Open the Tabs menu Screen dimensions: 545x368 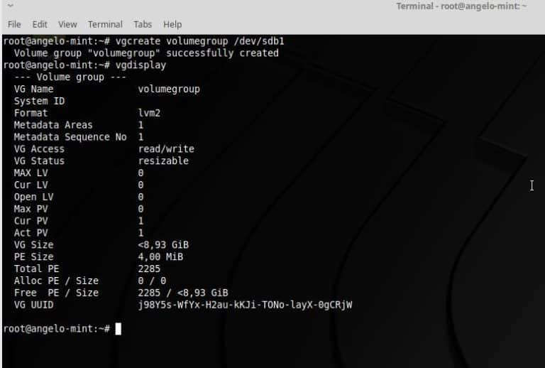(143, 24)
